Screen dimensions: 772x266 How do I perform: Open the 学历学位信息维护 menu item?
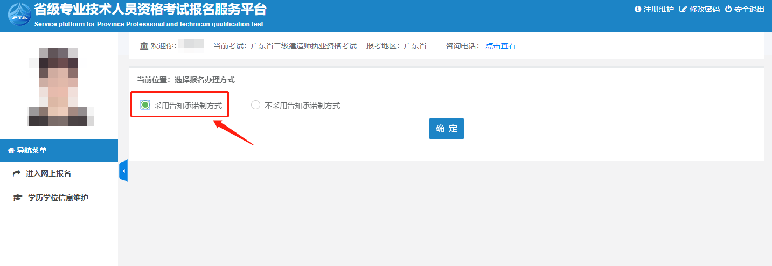[58, 198]
